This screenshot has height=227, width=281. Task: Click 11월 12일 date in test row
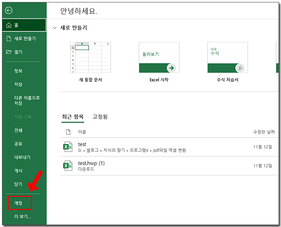pyautogui.click(x=263, y=147)
